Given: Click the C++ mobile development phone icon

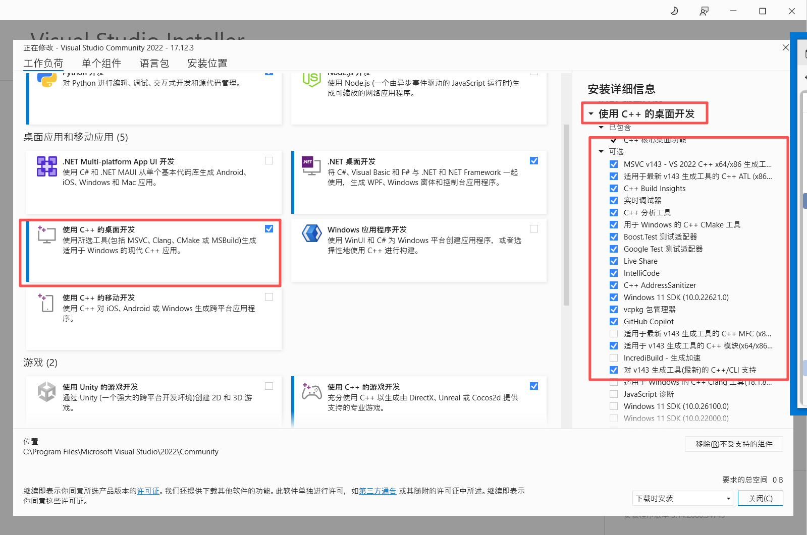Looking at the screenshot, I should (46, 303).
